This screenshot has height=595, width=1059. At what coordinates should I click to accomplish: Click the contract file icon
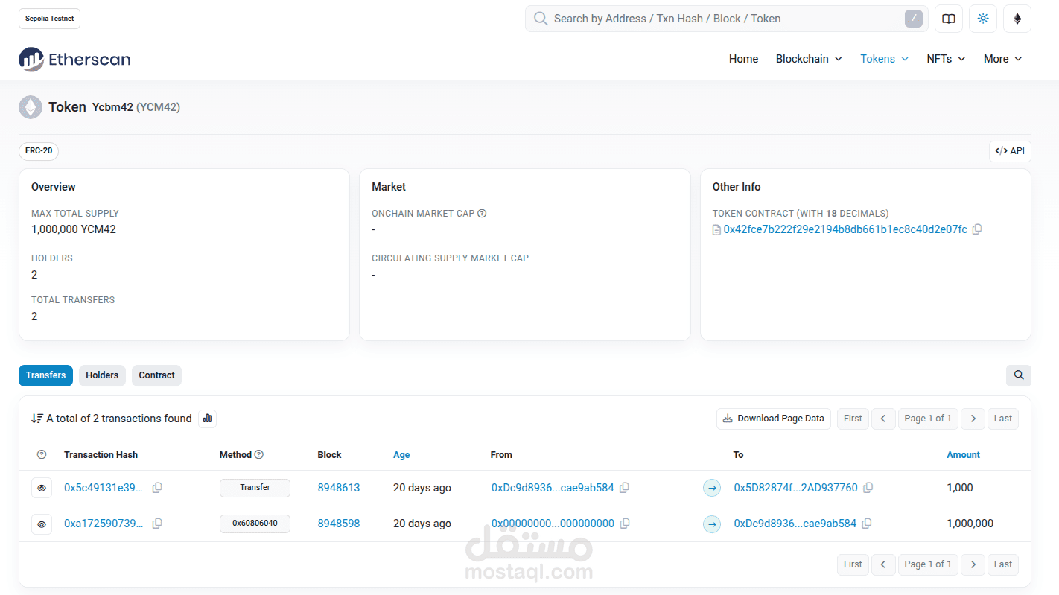tap(717, 230)
